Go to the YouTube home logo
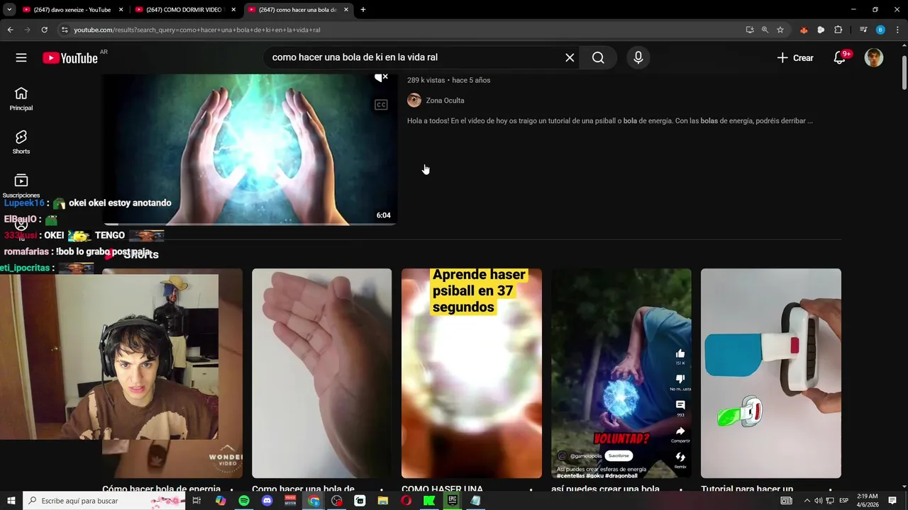 click(70, 58)
